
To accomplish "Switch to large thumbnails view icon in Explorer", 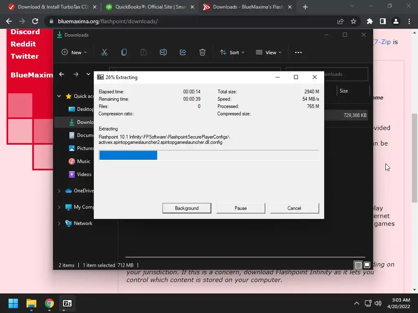I will pyautogui.click(x=367, y=265).
